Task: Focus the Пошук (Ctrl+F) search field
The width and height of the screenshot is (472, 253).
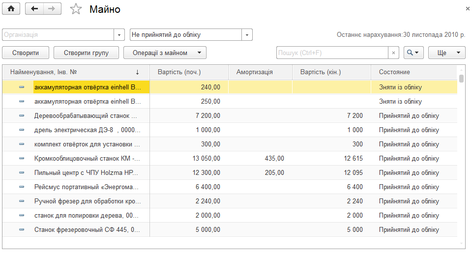Action: tap(332, 53)
